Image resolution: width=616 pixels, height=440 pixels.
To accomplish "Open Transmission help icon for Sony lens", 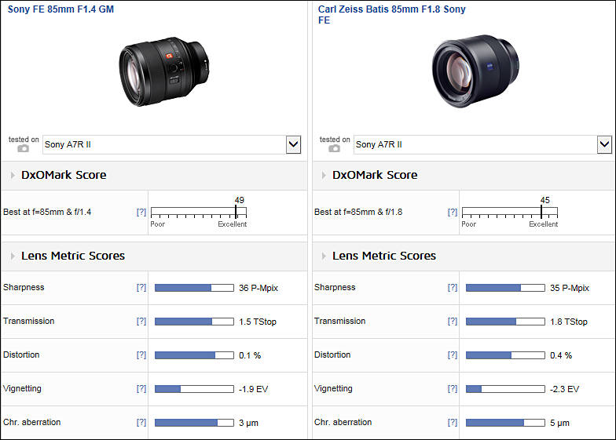I will (x=141, y=322).
